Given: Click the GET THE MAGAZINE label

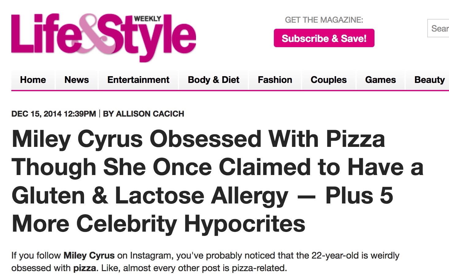Looking at the screenshot, I should coord(324,20).
